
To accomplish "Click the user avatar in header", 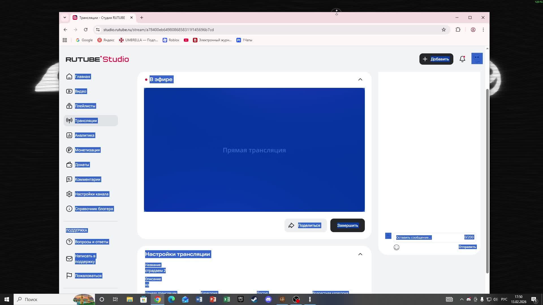I will [x=477, y=58].
